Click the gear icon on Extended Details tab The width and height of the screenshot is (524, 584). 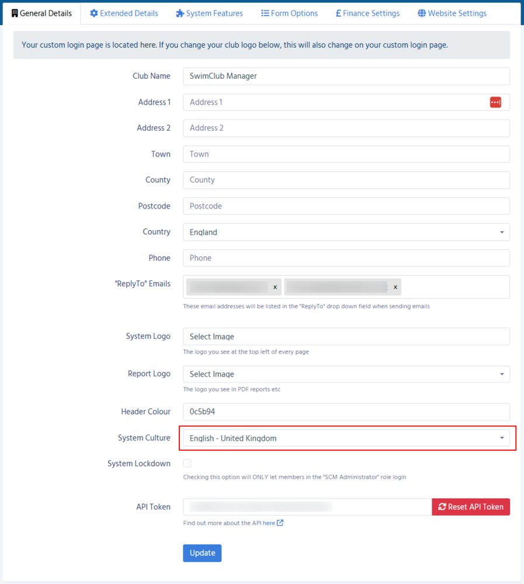click(93, 13)
